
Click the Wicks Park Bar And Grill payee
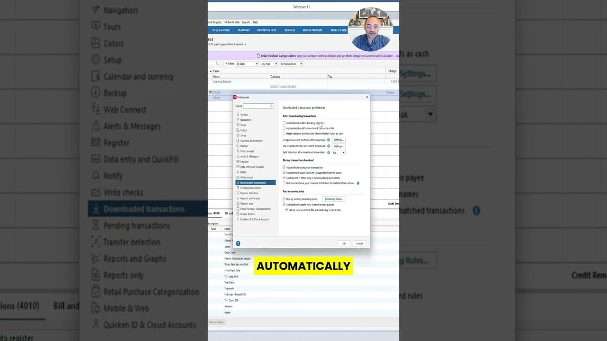(x=237, y=265)
